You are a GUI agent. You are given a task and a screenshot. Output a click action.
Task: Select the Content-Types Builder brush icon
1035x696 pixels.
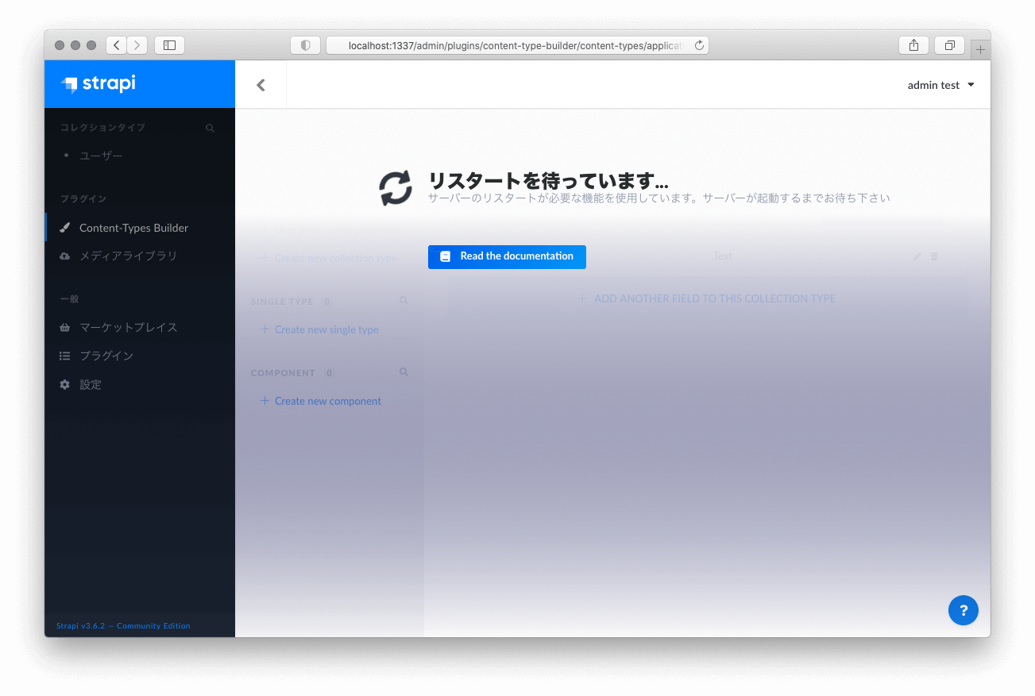point(65,228)
